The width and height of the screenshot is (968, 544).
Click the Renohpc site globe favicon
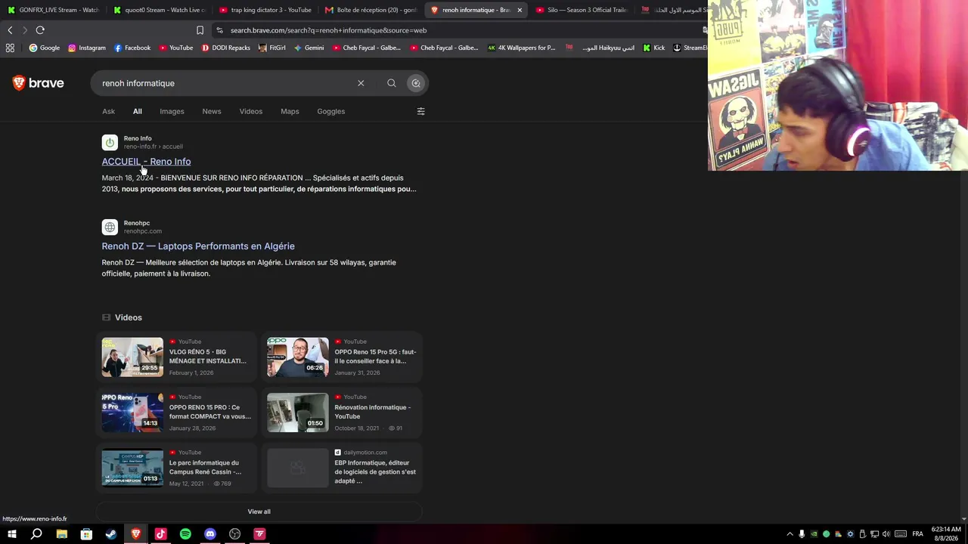point(110,227)
